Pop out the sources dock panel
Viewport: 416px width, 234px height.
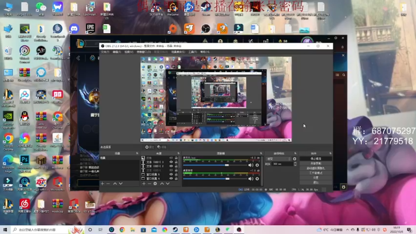point(178,153)
